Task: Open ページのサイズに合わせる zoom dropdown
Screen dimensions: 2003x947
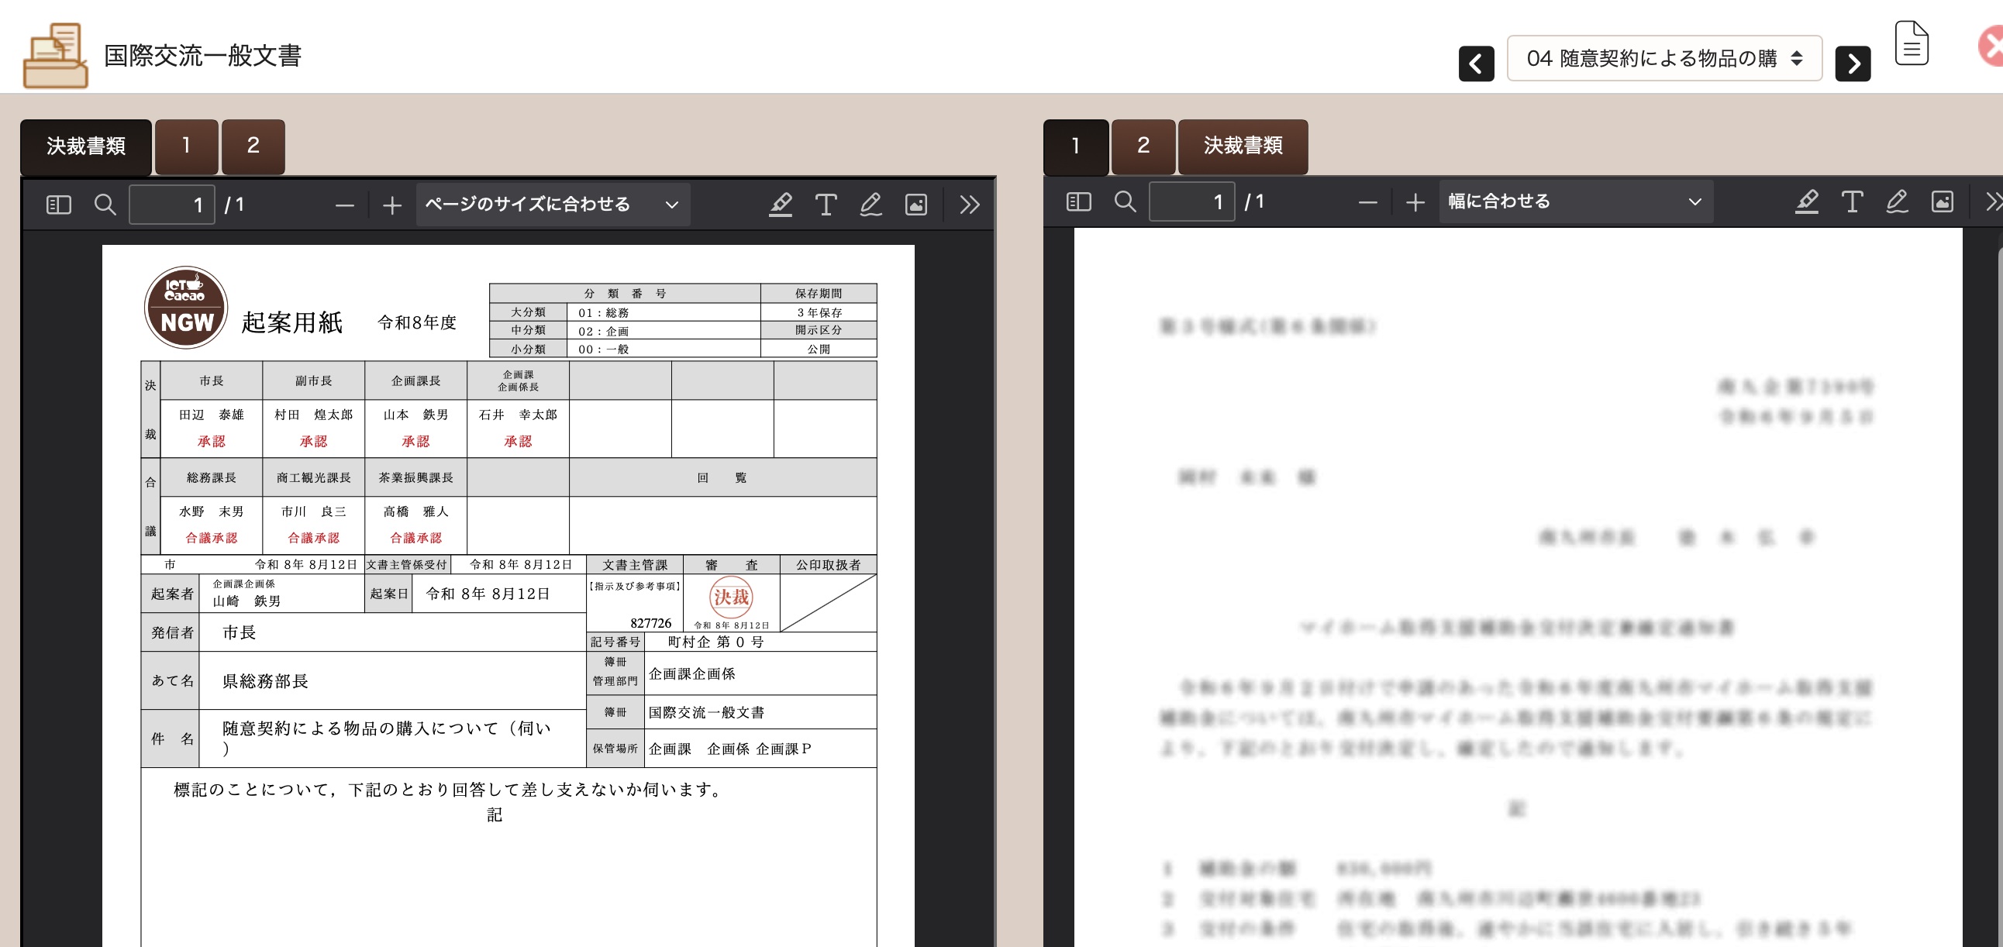Action: click(x=553, y=205)
